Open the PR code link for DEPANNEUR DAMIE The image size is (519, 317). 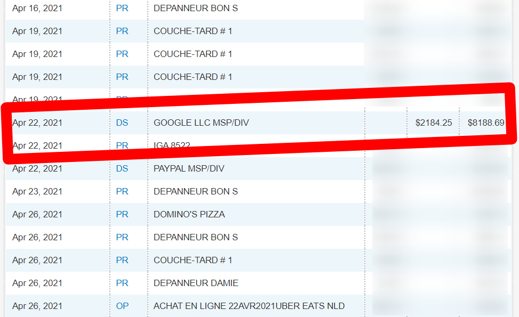[122, 283]
